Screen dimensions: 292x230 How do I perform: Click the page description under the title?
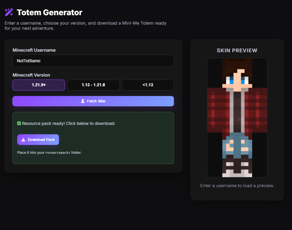tap(85, 26)
